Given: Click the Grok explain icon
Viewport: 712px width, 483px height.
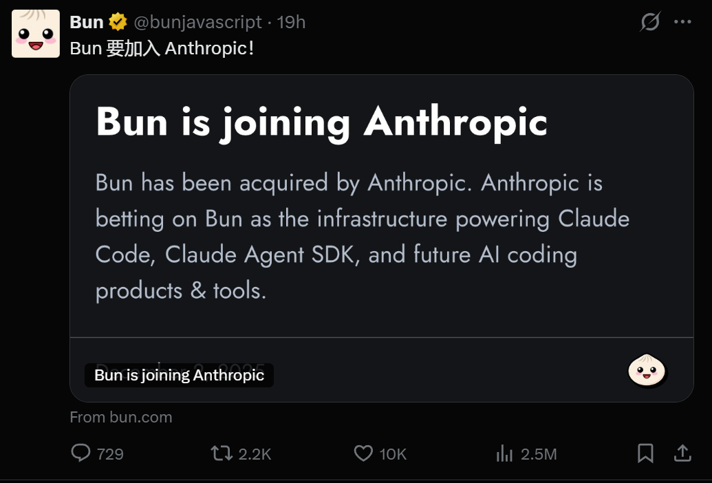Looking at the screenshot, I should click(x=649, y=22).
